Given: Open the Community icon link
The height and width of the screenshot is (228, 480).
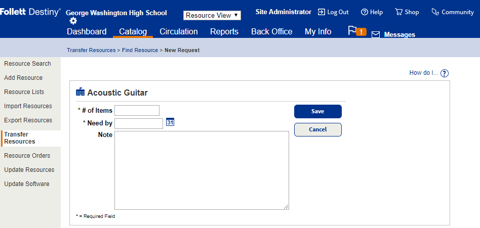Looking at the screenshot, I should click(x=435, y=12).
